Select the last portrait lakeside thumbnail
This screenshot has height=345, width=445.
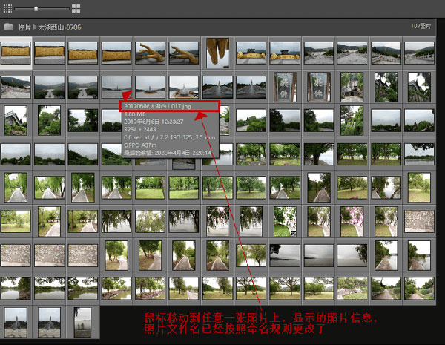coord(83,322)
